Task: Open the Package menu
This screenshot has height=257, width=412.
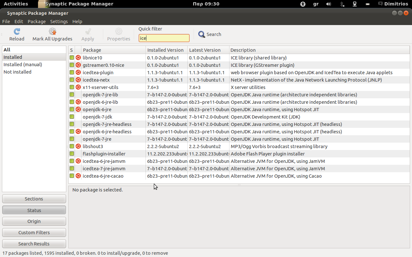Action: (x=37, y=22)
